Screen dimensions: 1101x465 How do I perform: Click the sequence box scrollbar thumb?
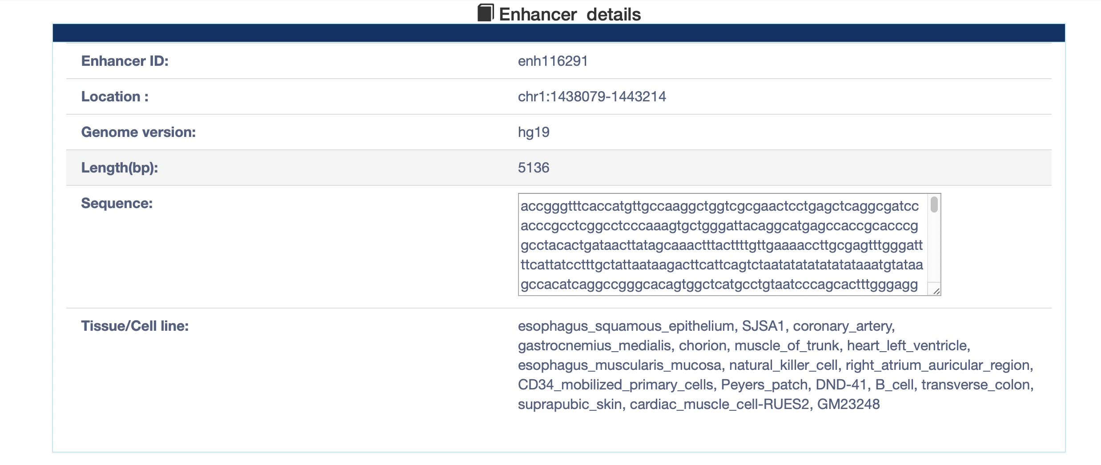934,204
